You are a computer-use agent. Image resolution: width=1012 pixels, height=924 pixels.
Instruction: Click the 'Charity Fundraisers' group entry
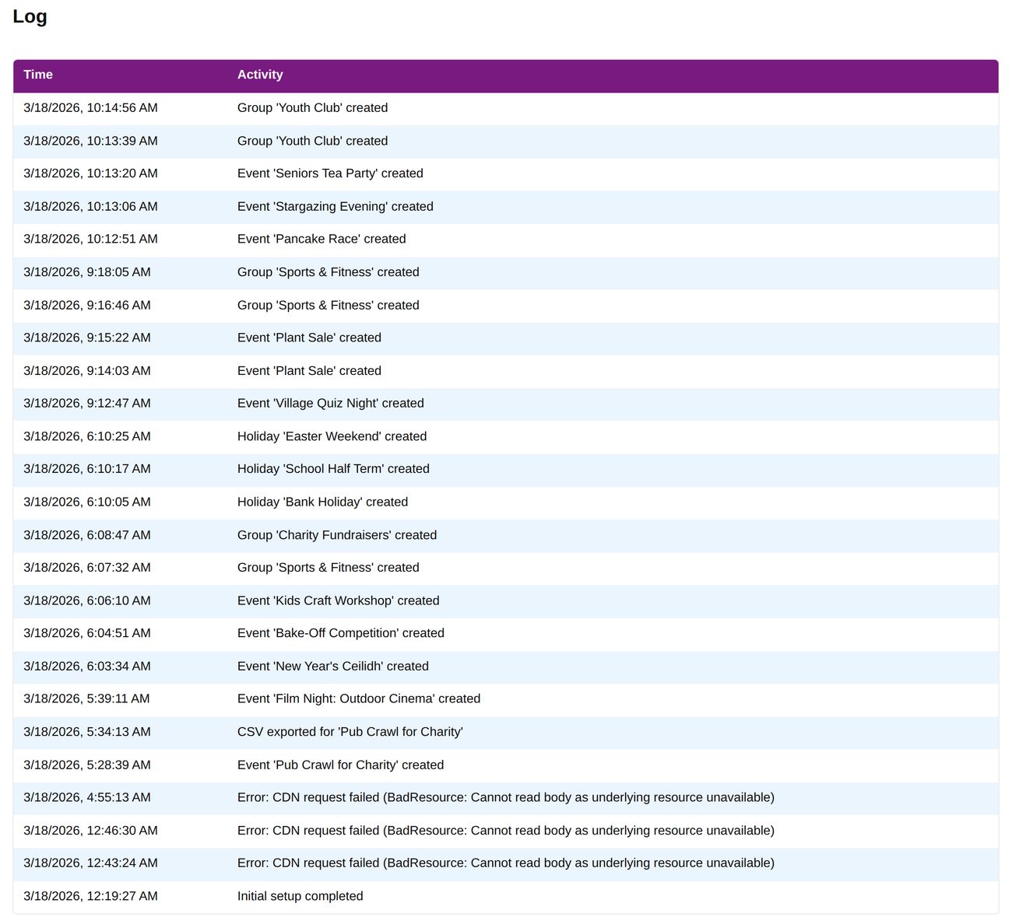tap(337, 535)
